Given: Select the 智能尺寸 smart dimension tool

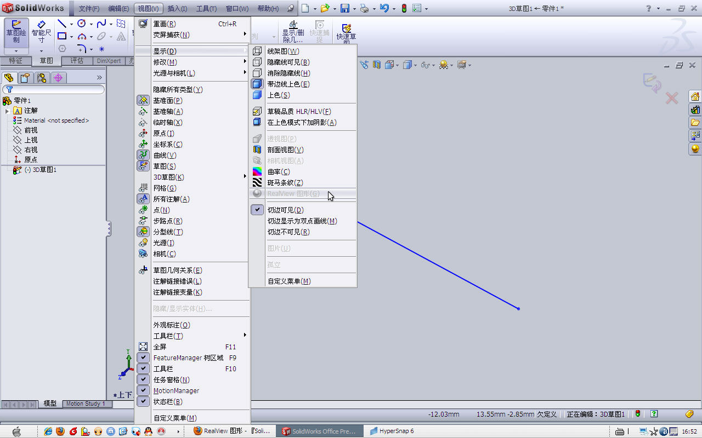Looking at the screenshot, I should [x=42, y=32].
